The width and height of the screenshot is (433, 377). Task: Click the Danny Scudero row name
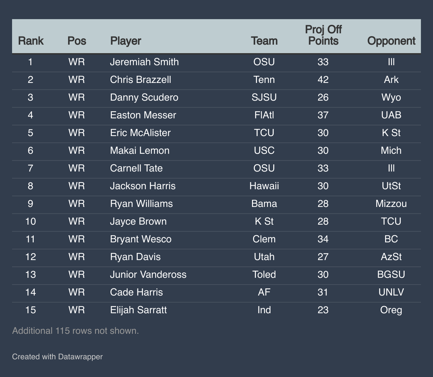(144, 97)
